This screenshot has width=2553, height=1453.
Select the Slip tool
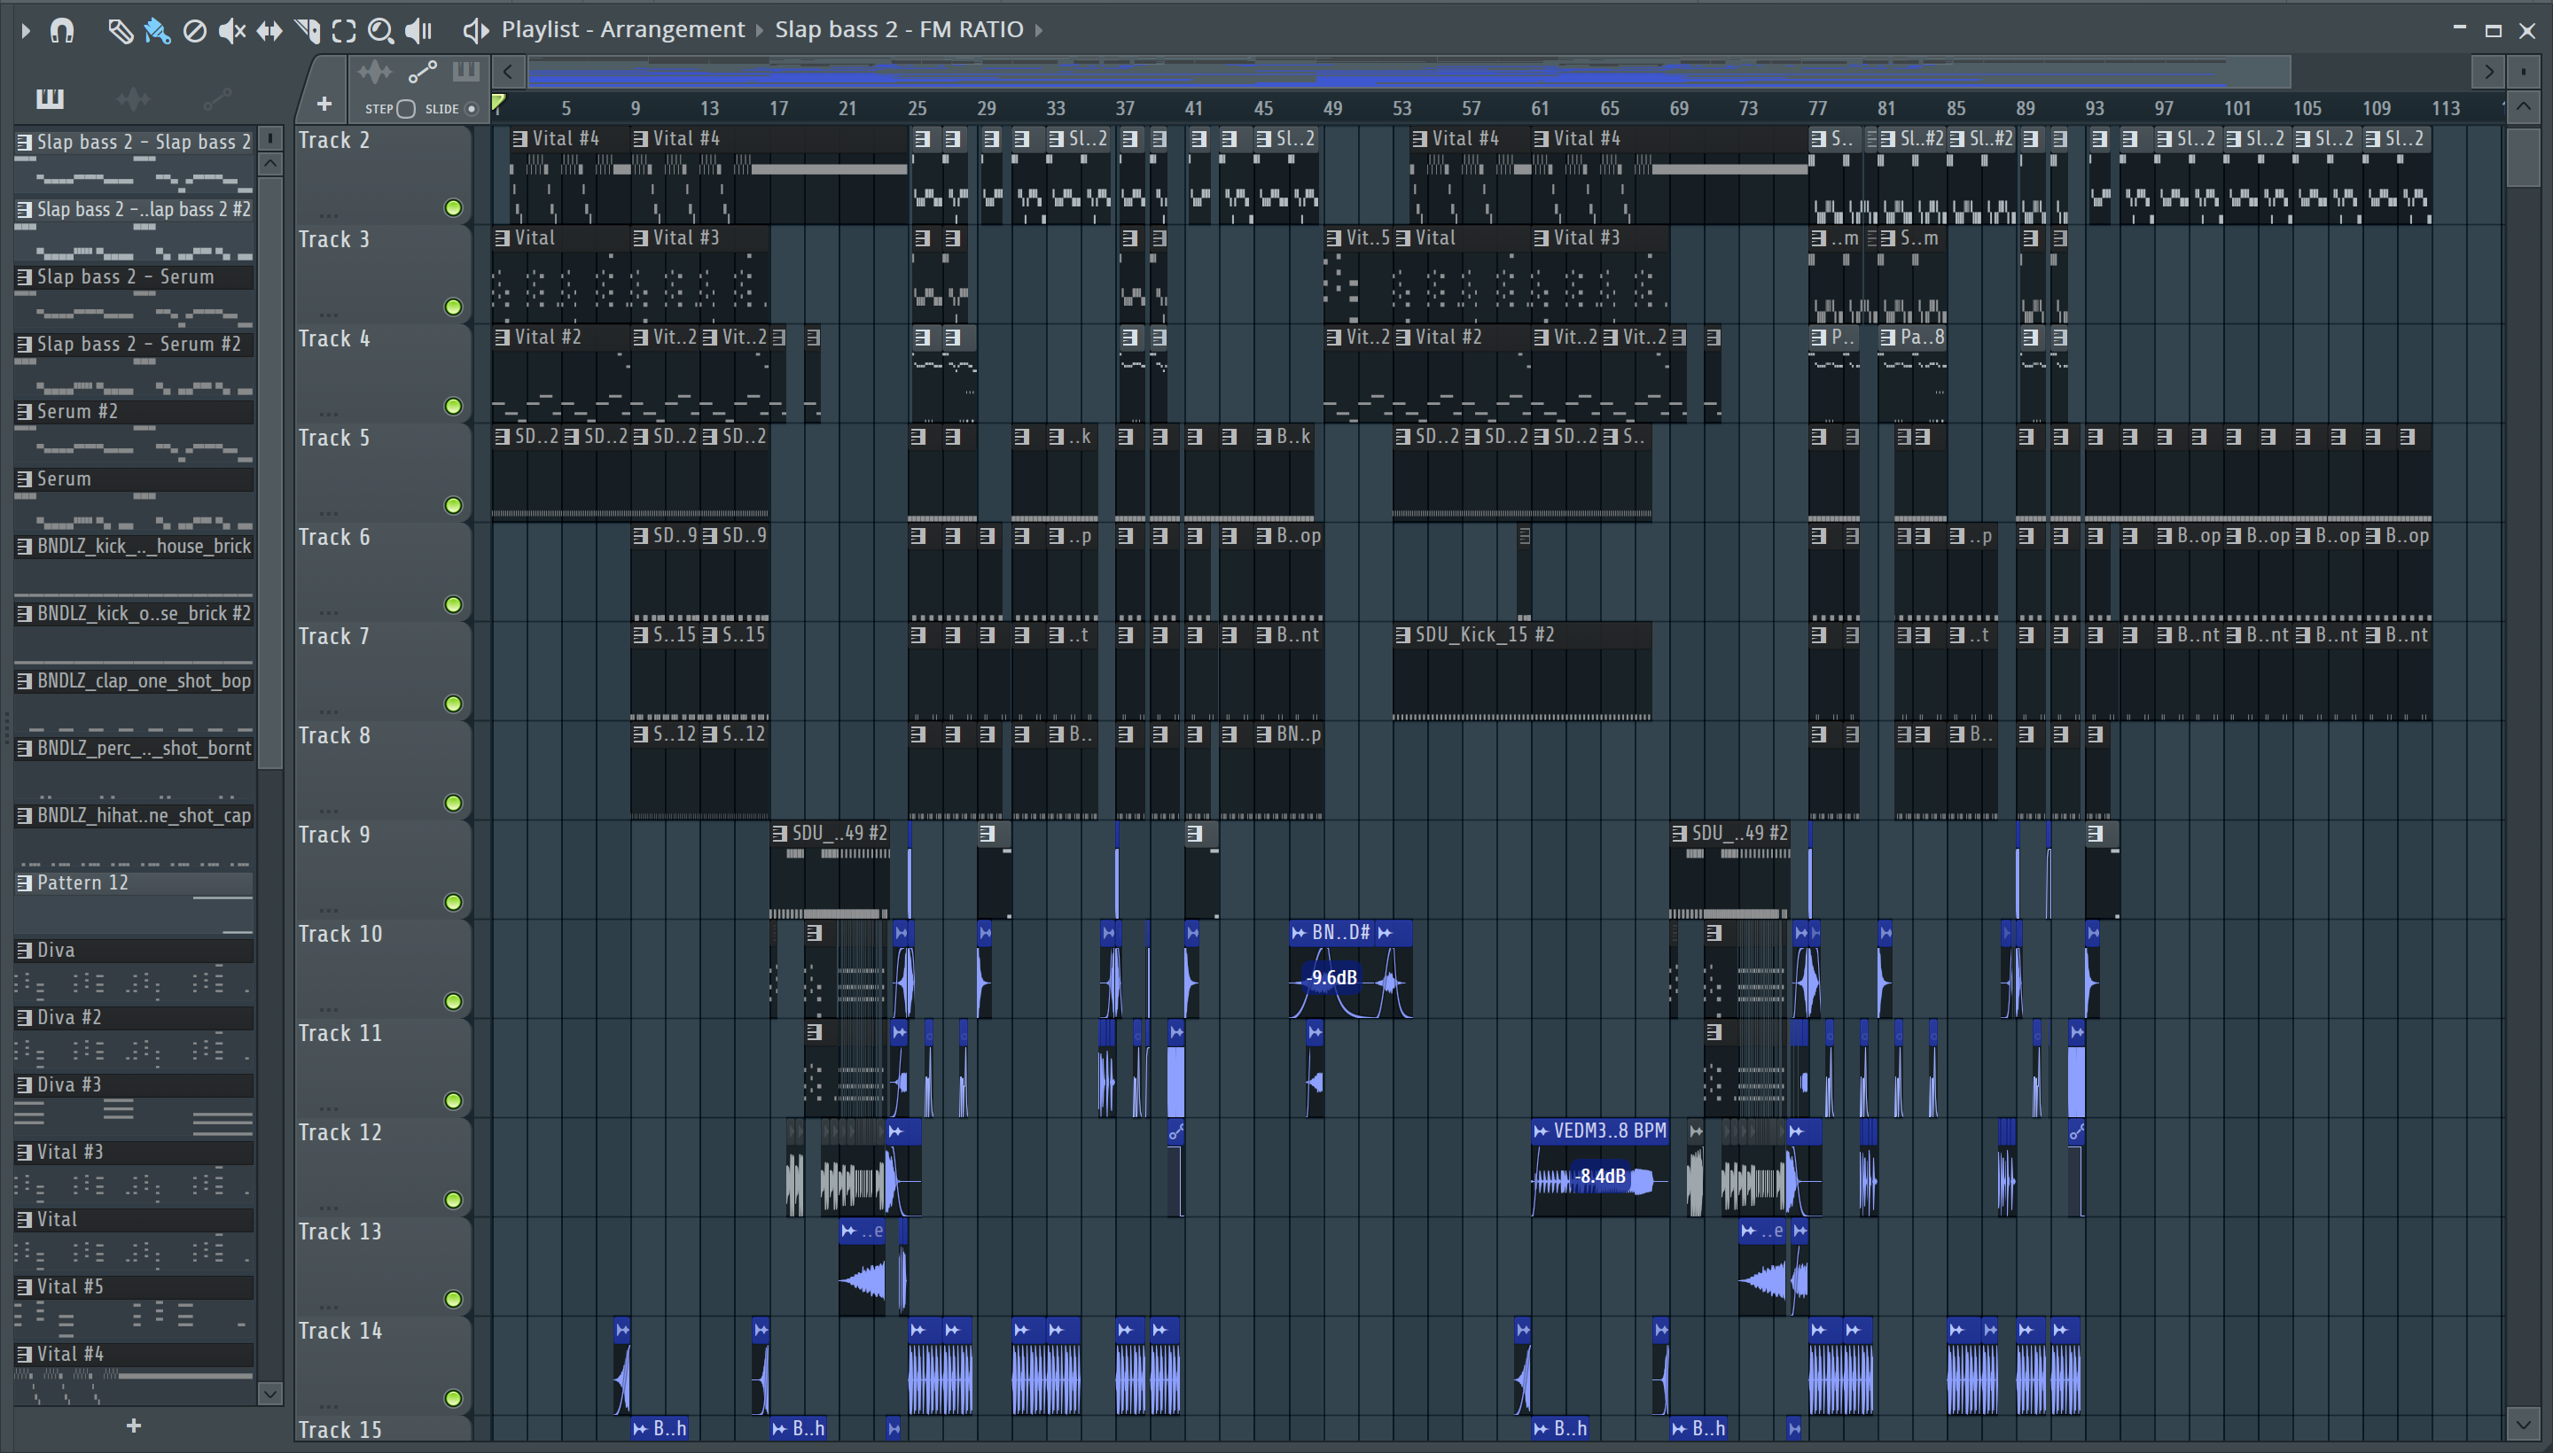click(269, 31)
